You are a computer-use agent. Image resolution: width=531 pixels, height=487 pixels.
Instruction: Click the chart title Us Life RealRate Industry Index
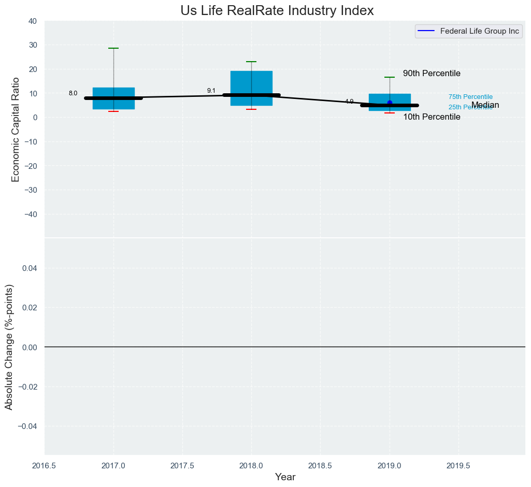[x=277, y=11]
